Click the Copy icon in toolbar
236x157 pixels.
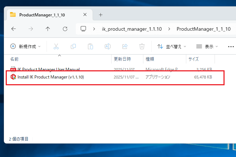coord(73,46)
